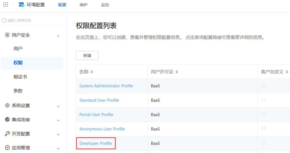The width and height of the screenshot is (290, 153).
Task: Expand the 开发配置 menu chevron
Action: (x=58, y=134)
